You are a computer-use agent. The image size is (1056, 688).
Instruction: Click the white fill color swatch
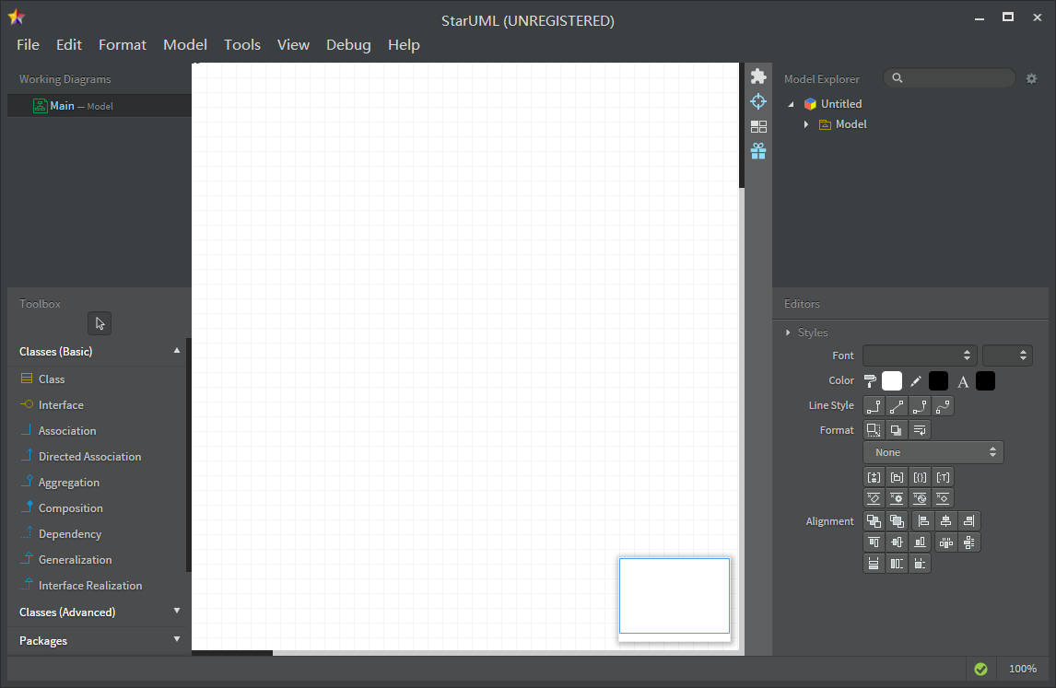click(x=892, y=381)
